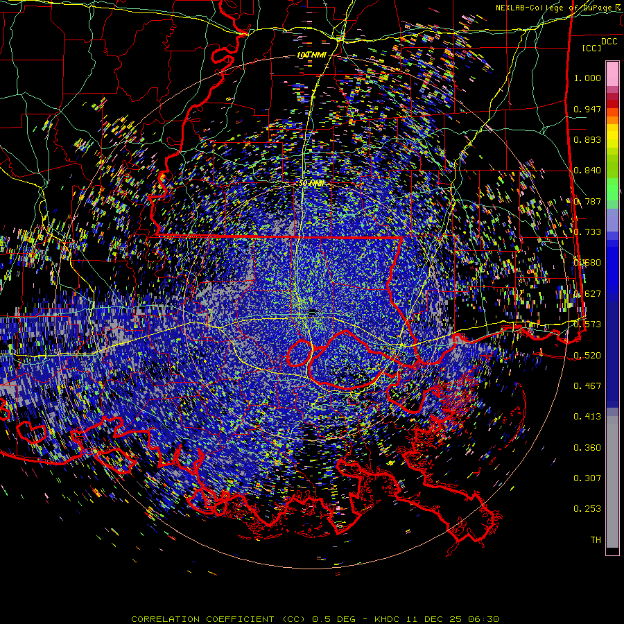Pick the bright green segment of the color bar

tap(612, 189)
